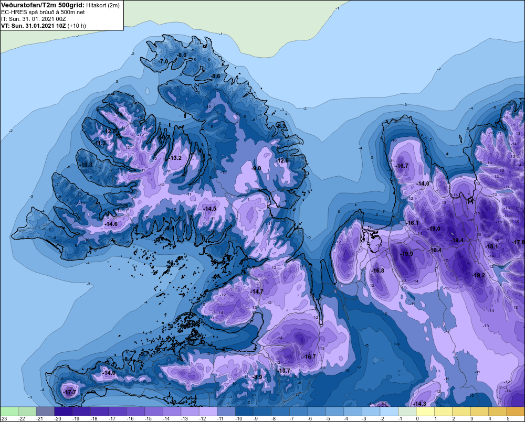Click the lavender legend swatch labelled -12

[x=208, y=412]
